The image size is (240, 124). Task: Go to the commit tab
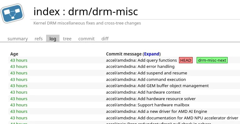pyautogui.click(x=86, y=39)
